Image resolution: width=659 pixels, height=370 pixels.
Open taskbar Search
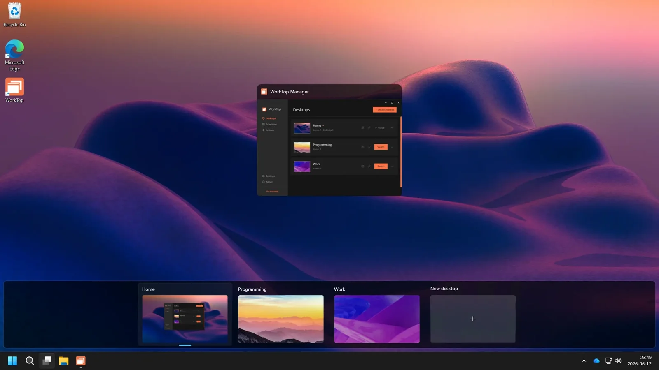30,361
